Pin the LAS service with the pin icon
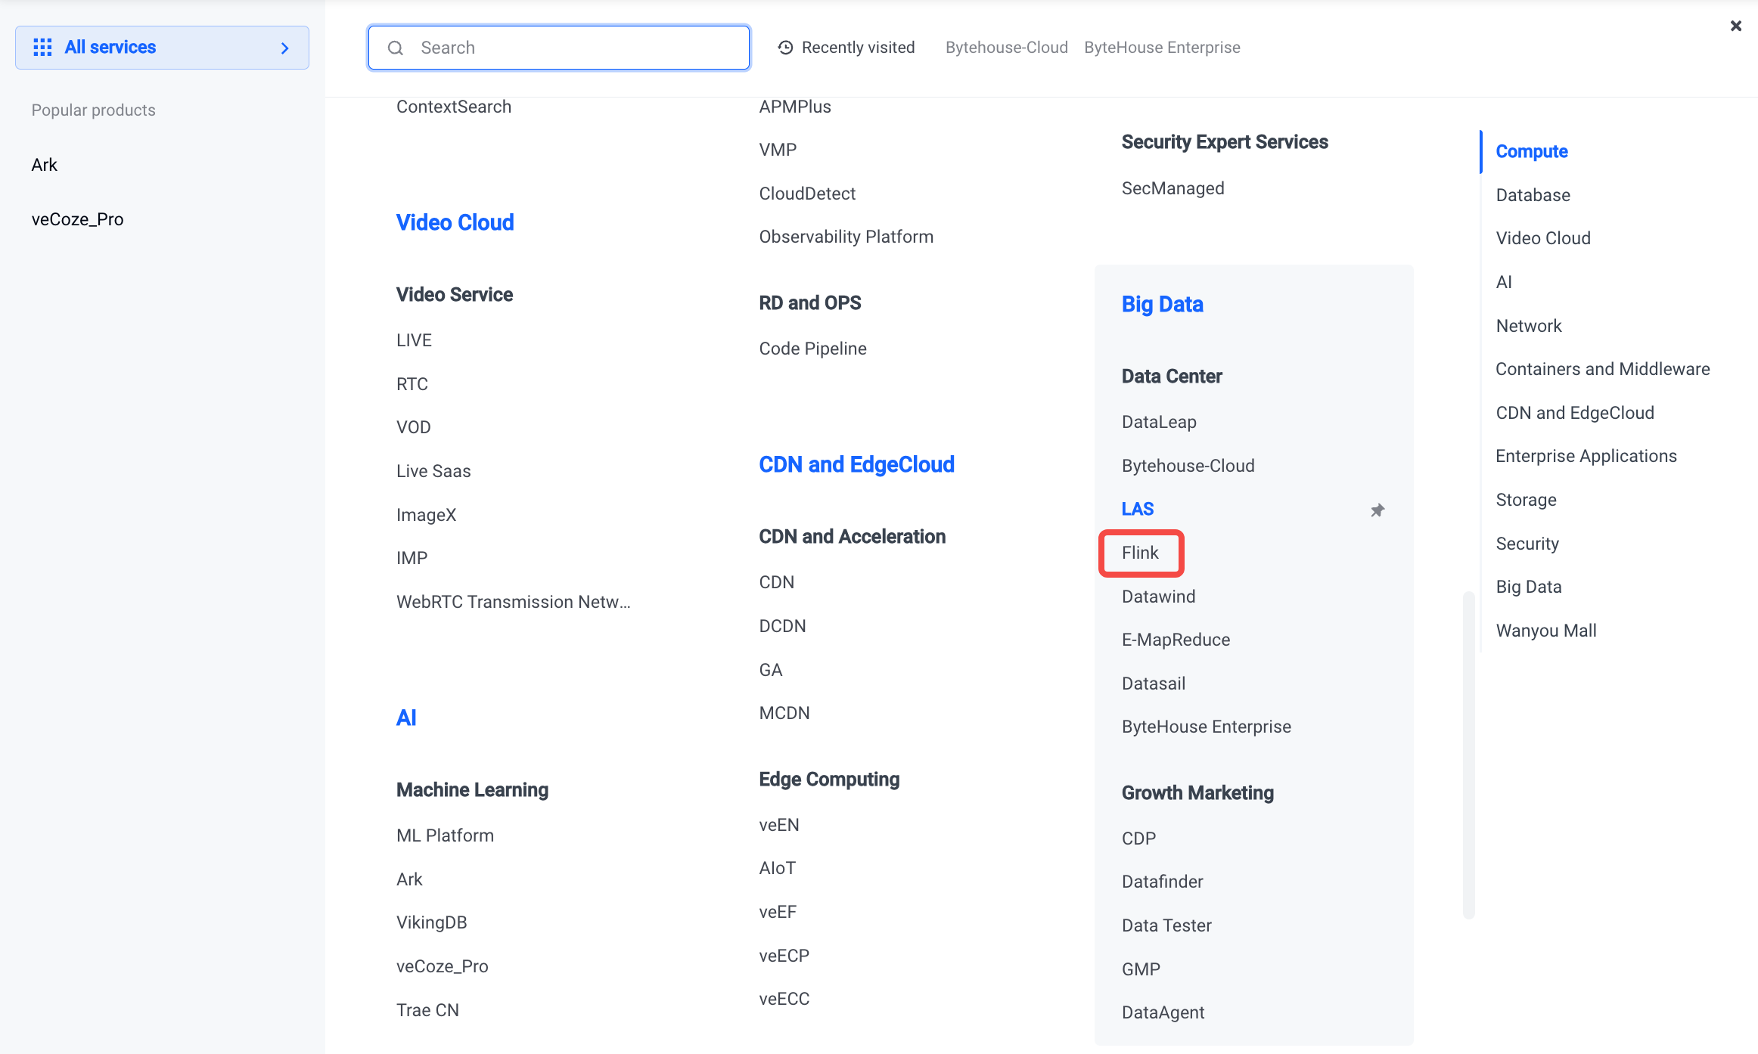Screen dimensions: 1758x1054 tap(1378, 510)
